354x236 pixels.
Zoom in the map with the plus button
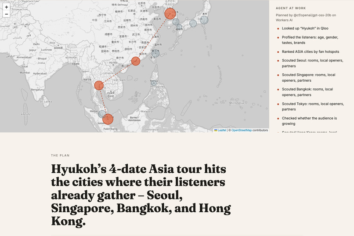coord(6,7)
